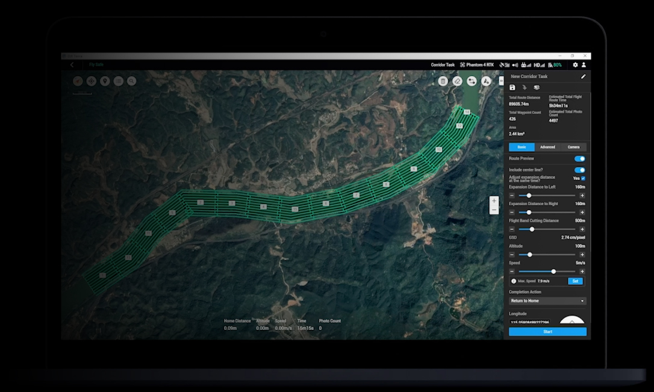Uncheck the adjust expansion distance Yes checkbox
Viewport: 654px width, 392px height.
(x=583, y=178)
